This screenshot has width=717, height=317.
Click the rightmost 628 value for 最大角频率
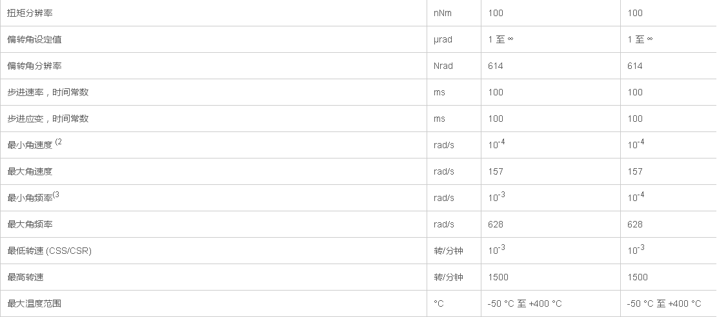(x=635, y=224)
